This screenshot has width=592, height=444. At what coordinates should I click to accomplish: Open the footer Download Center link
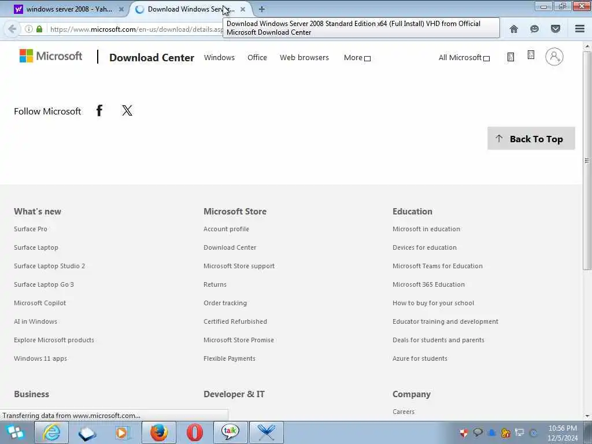tap(230, 247)
